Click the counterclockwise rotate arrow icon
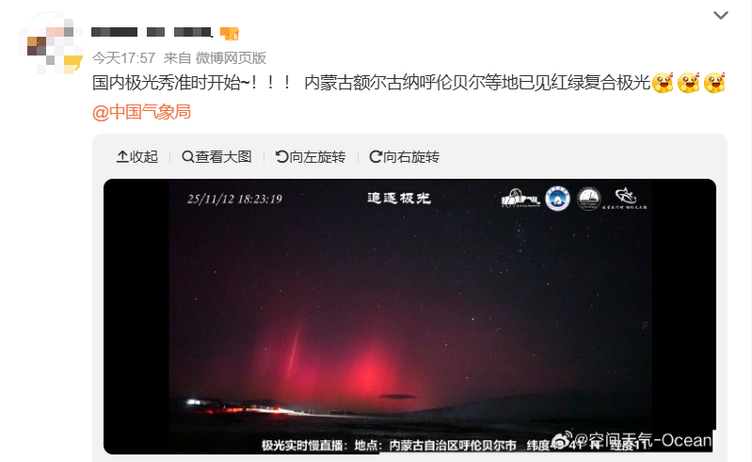The image size is (752, 462). click(281, 157)
